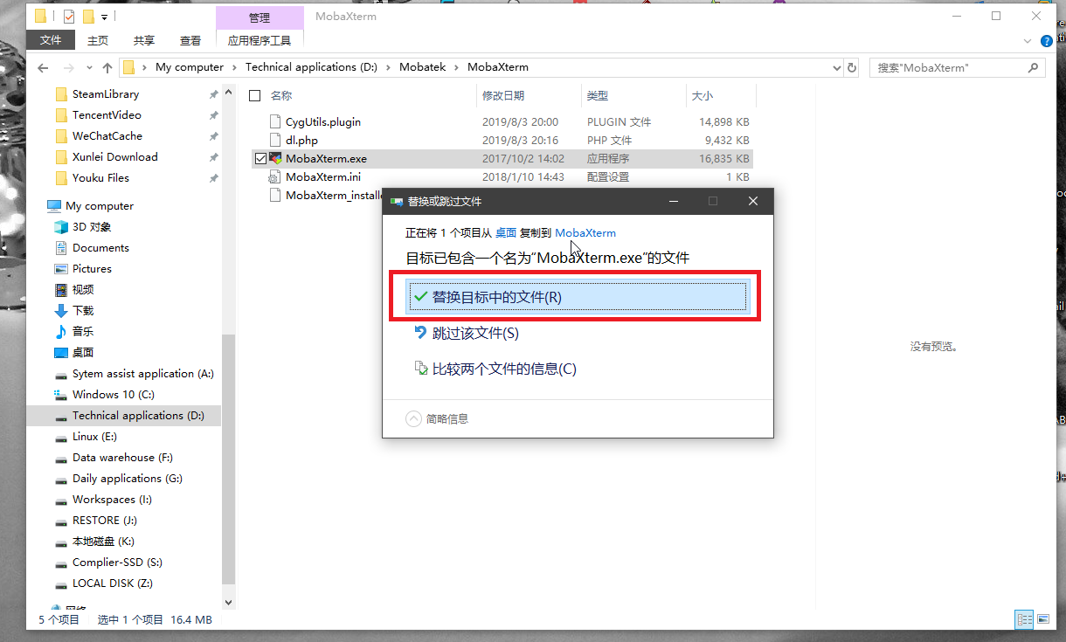Open the recent locations dropdown
This screenshot has height=642, width=1066.
(x=89, y=68)
